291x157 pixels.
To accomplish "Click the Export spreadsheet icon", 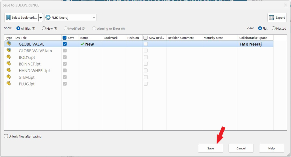I will (x=272, y=18).
